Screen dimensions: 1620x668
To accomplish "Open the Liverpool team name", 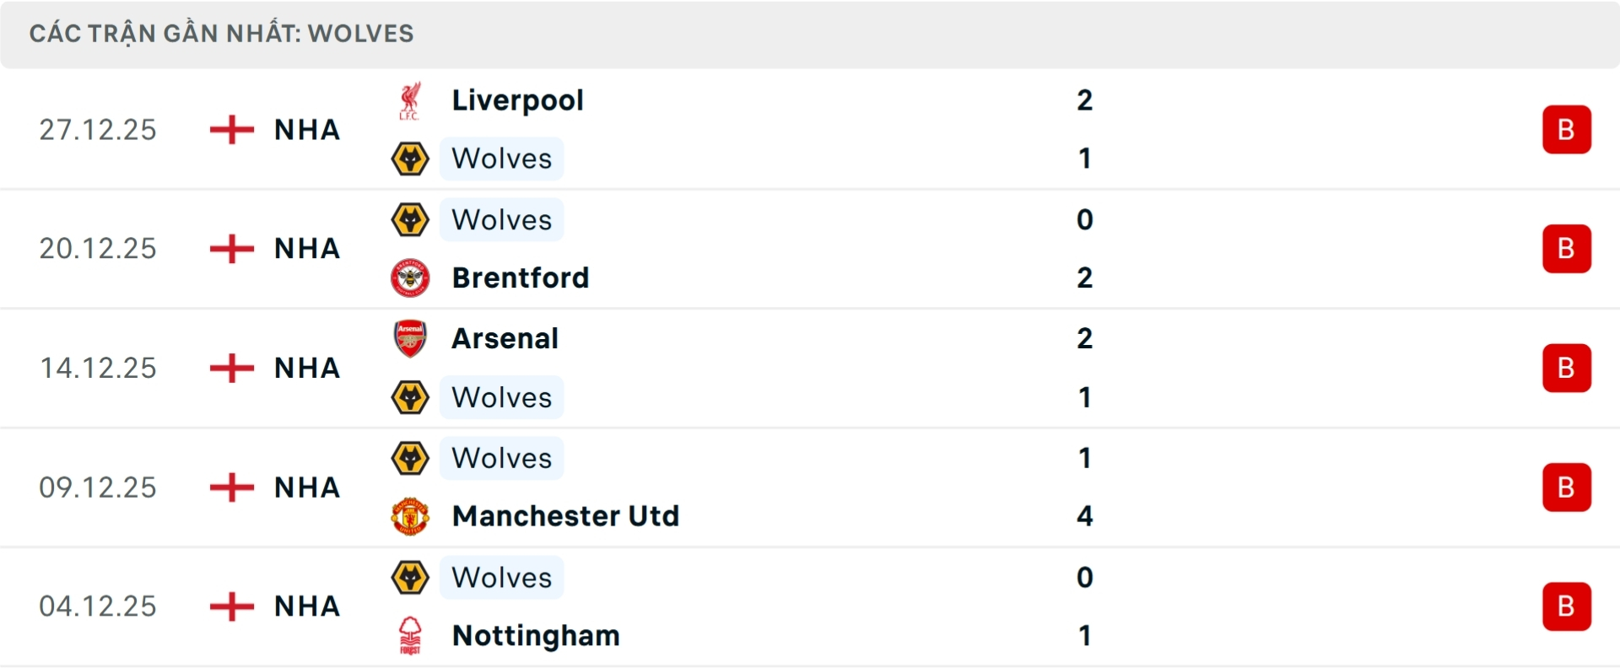I will pyautogui.click(x=517, y=99).
